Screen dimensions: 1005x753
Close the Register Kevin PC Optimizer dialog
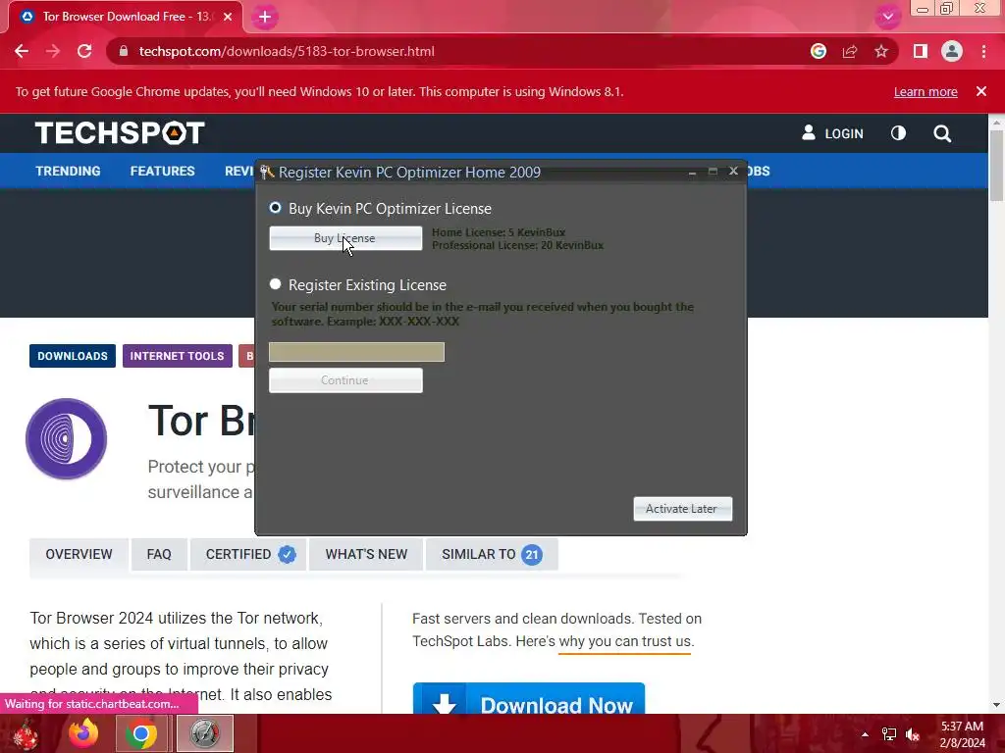[x=733, y=171]
